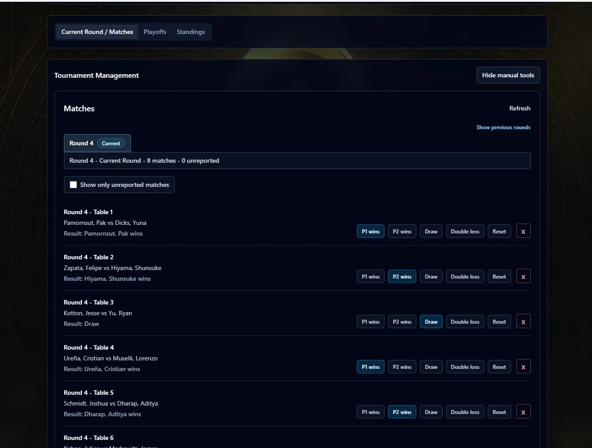Click 'Ureña, Cristian vs Muselli, Lorenzo' text
The image size is (592, 448).
pos(110,358)
